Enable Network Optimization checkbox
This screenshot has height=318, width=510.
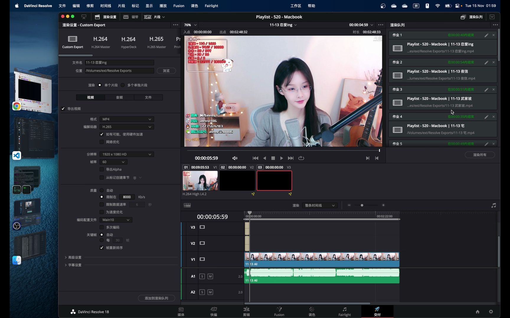click(x=102, y=142)
